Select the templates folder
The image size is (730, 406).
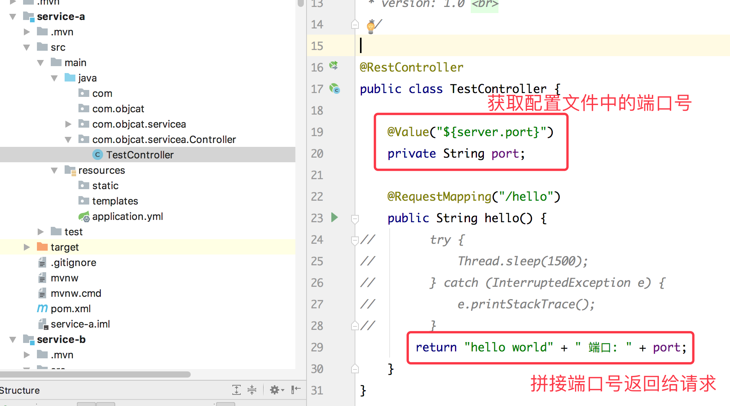(115, 201)
